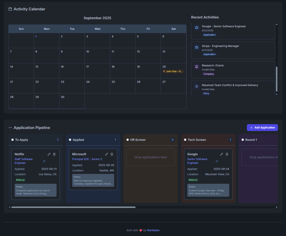Image resolution: width=286 pixels, height=236 pixels.
Task: Click the pencil icon on Microsoft card
Action: click(x=107, y=154)
